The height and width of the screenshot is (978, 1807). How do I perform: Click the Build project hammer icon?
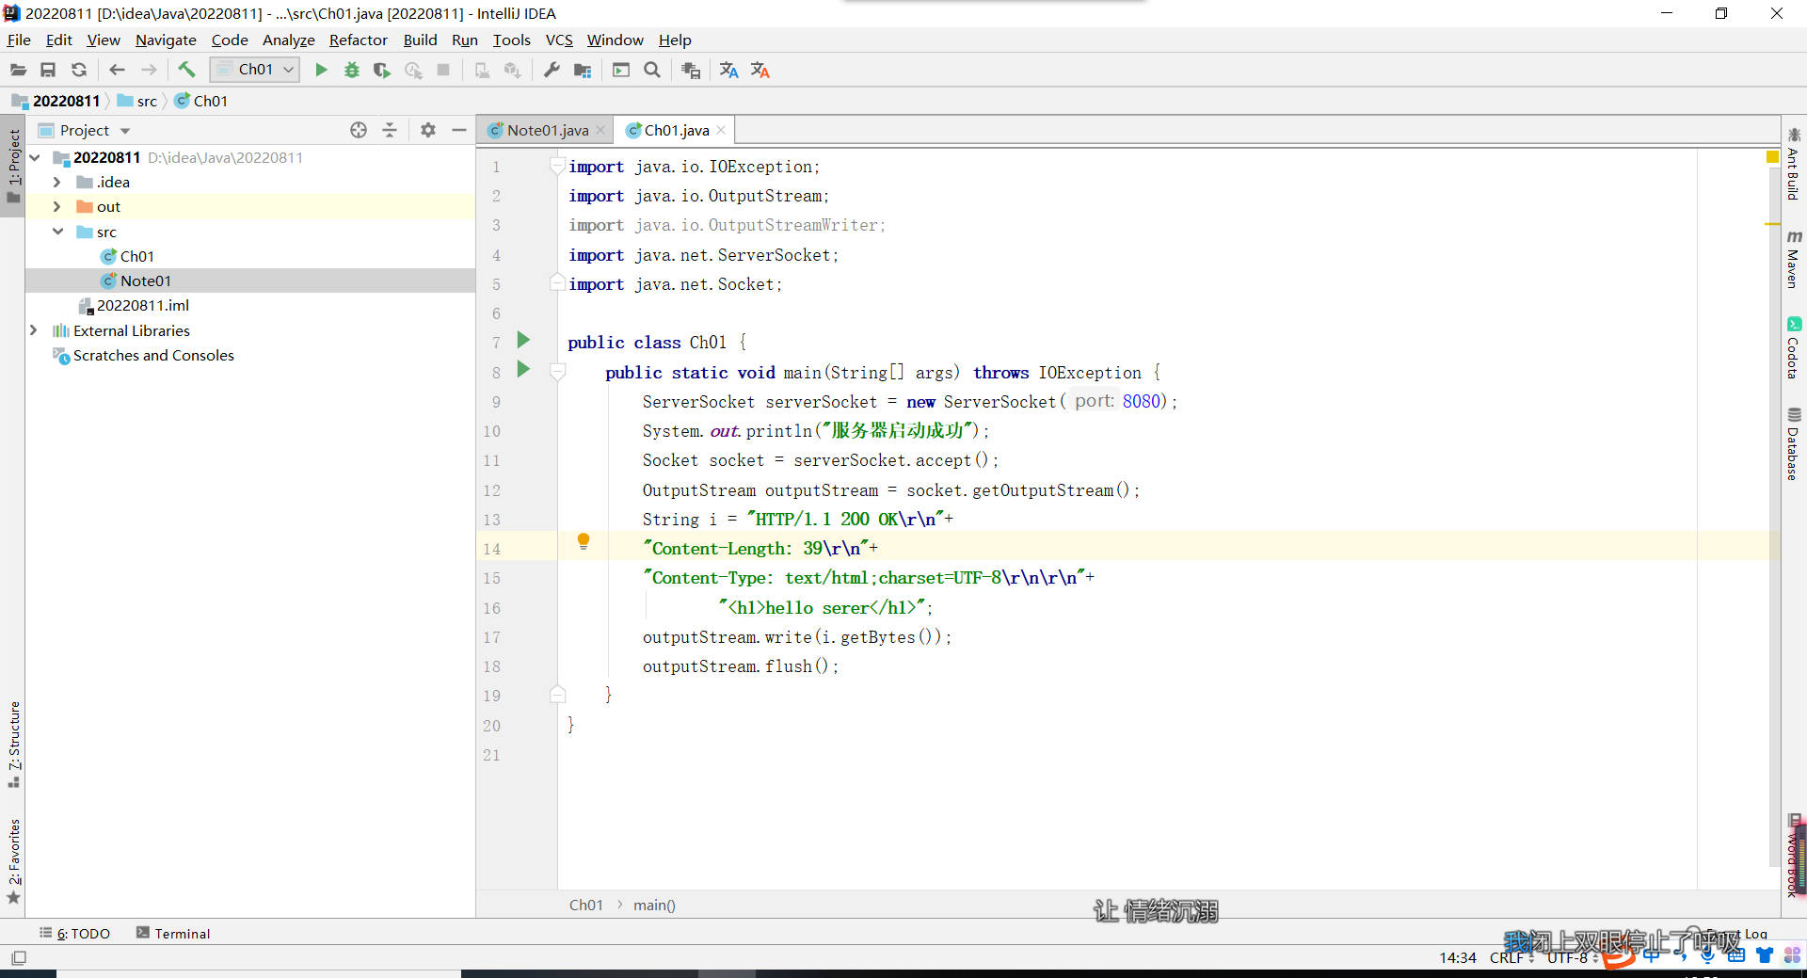186,70
